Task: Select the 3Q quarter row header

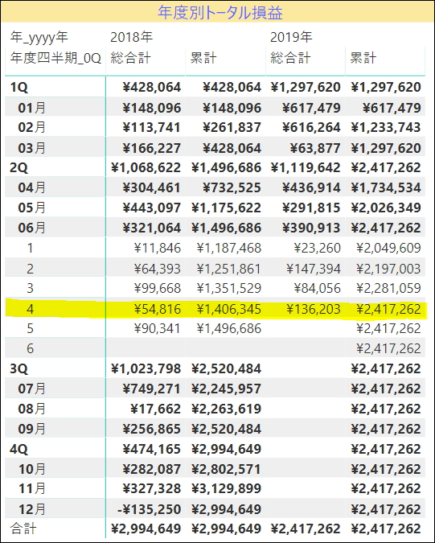Action: tap(19, 368)
